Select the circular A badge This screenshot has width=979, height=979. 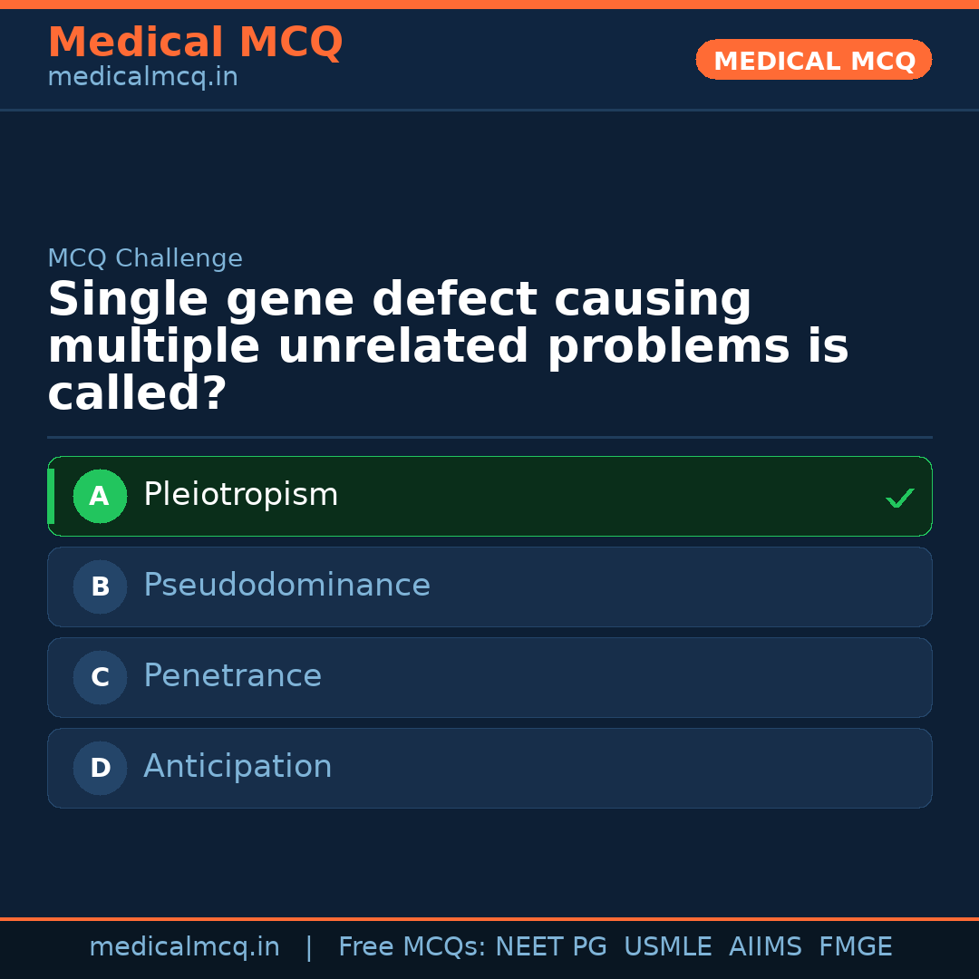100,496
